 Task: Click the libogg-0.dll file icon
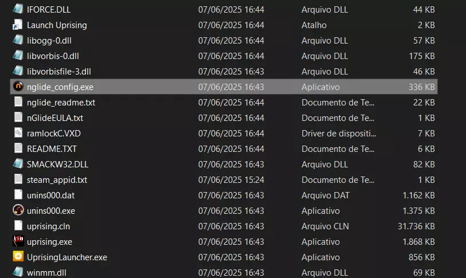pyautogui.click(x=18, y=40)
